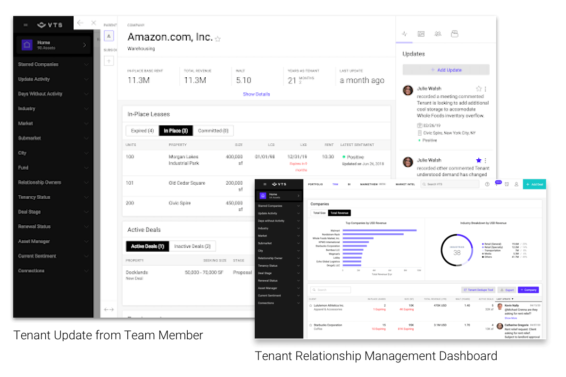Expand the Starred Companies filter in large sidebar
The height and width of the screenshot is (377, 566).
click(86, 65)
